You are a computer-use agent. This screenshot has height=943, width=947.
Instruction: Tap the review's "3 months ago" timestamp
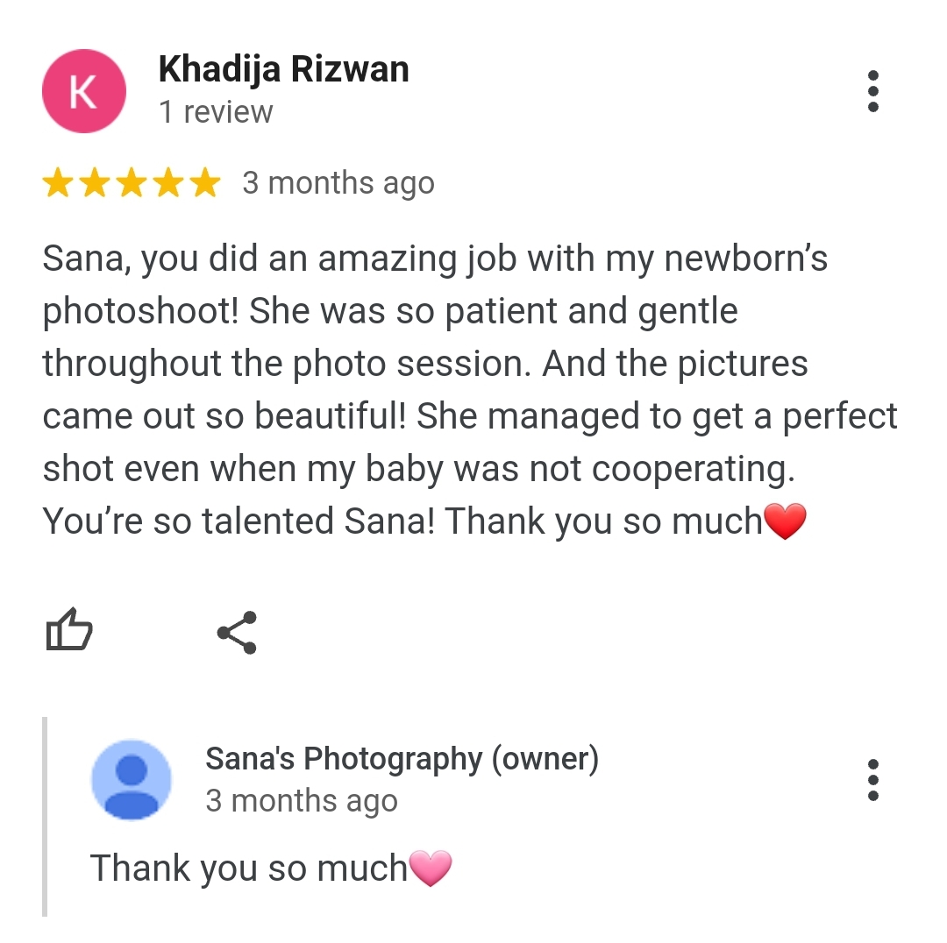pos(338,183)
